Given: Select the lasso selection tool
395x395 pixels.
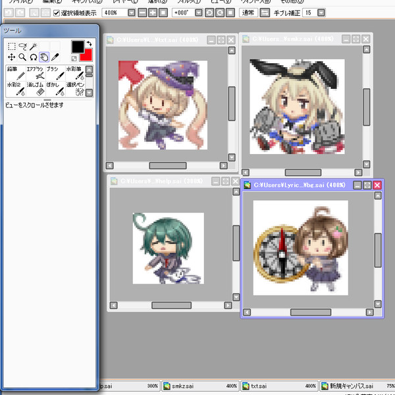Looking at the screenshot, I should (x=22, y=45).
